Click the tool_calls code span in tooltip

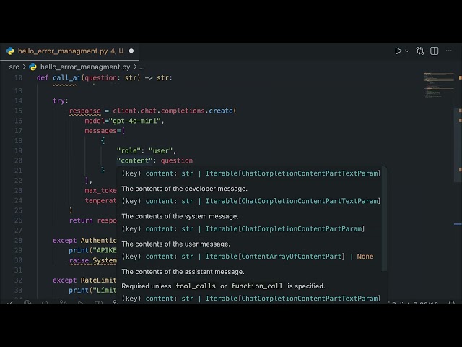tap(196, 286)
